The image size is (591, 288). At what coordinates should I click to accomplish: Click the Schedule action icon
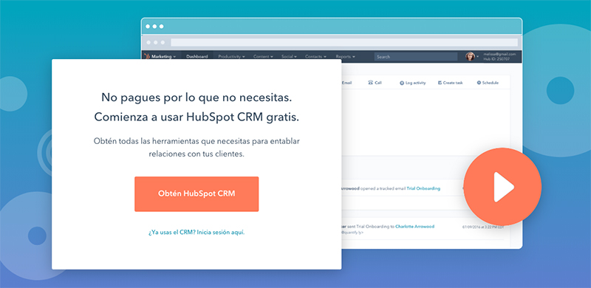479,83
